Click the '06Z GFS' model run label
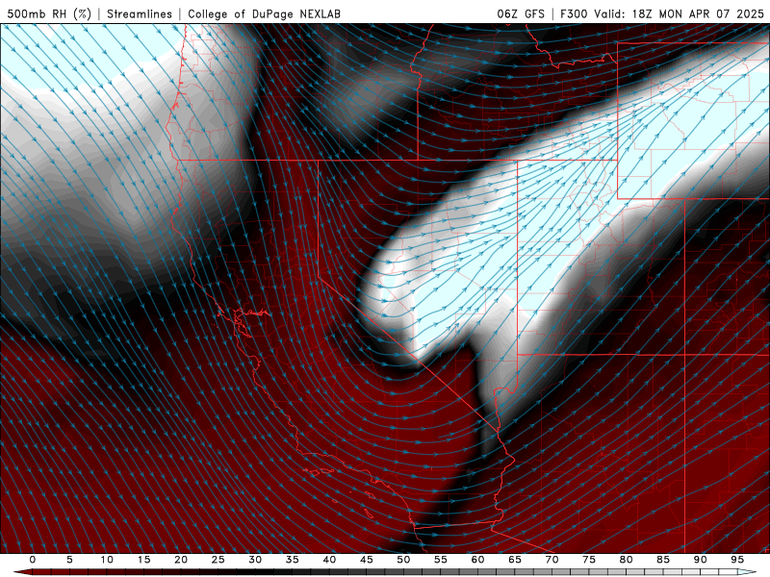Image resolution: width=770 pixels, height=577 pixels. [x=521, y=13]
